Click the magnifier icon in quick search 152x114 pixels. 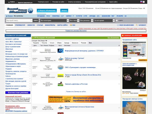click(31, 21)
